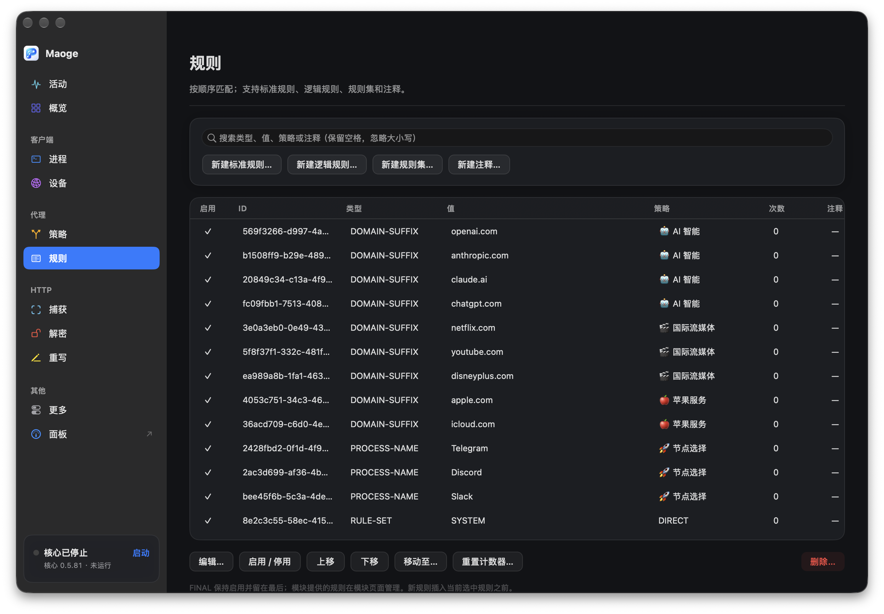This screenshot has height=614, width=884.
Task: Click the 捕获 capture icon
Action: pos(36,309)
